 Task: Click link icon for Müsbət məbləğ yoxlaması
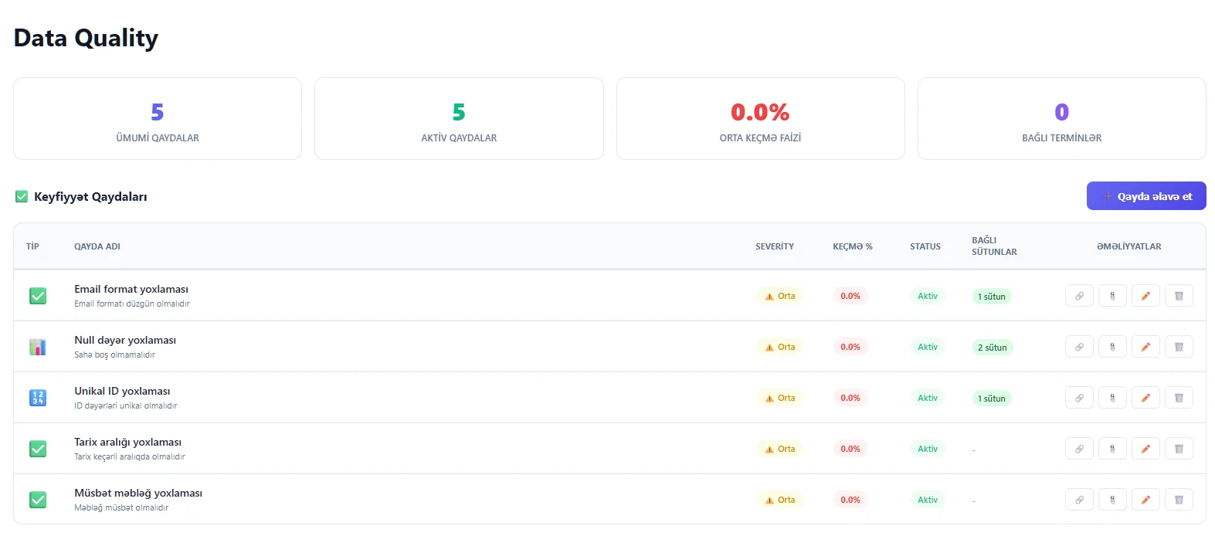pyautogui.click(x=1079, y=500)
